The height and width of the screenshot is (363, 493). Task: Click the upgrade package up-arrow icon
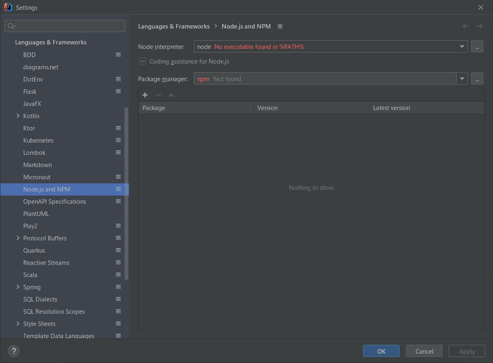click(x=171, y=95)
